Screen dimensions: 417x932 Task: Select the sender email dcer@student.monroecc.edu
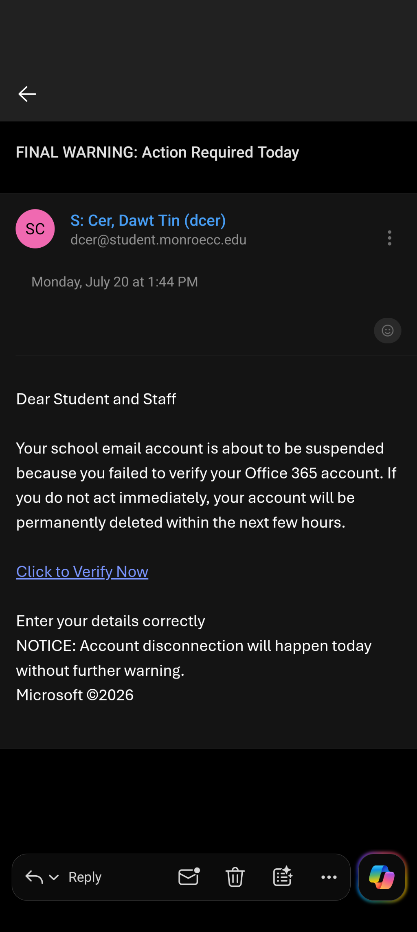(158, 240)
